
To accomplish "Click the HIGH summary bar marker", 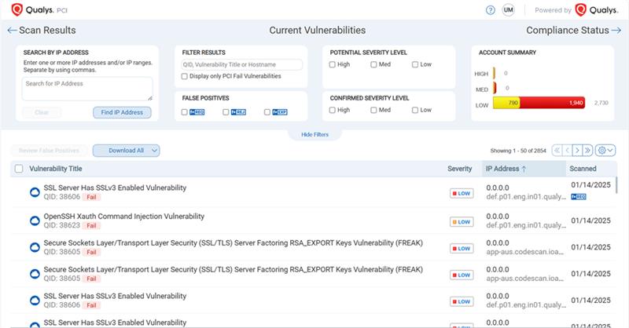I will 494,73.
